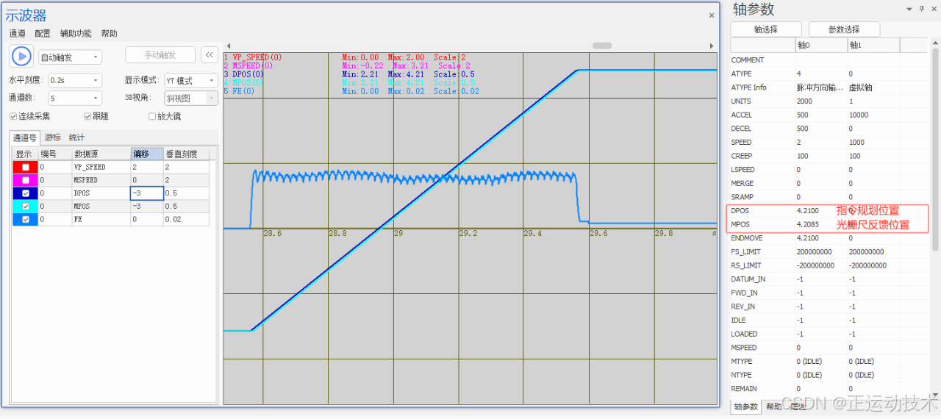The image size is (941, 419).
Task: Click the 轴选择 button
Action: (766, 29)
